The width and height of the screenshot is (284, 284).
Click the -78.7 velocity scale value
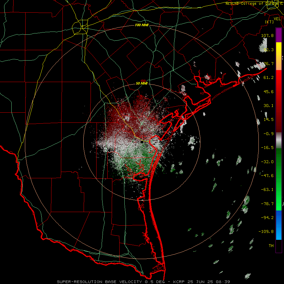click(267, 204)
